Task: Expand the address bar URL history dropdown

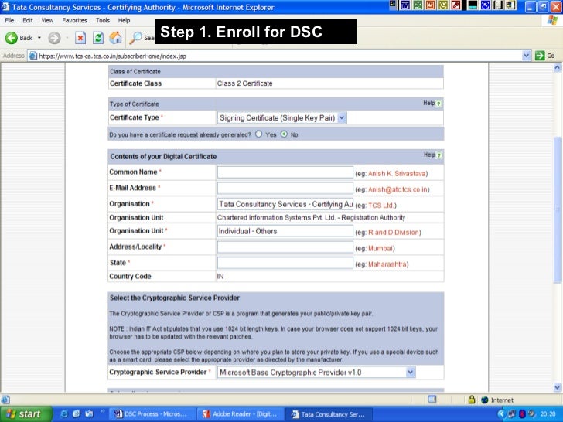Action: pyautogui.click(x=526, y=56)
